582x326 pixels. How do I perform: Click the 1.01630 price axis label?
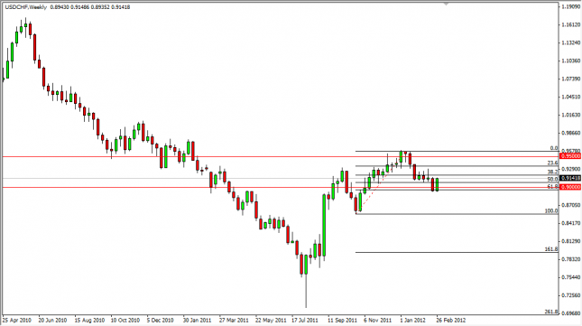point(571,115)
